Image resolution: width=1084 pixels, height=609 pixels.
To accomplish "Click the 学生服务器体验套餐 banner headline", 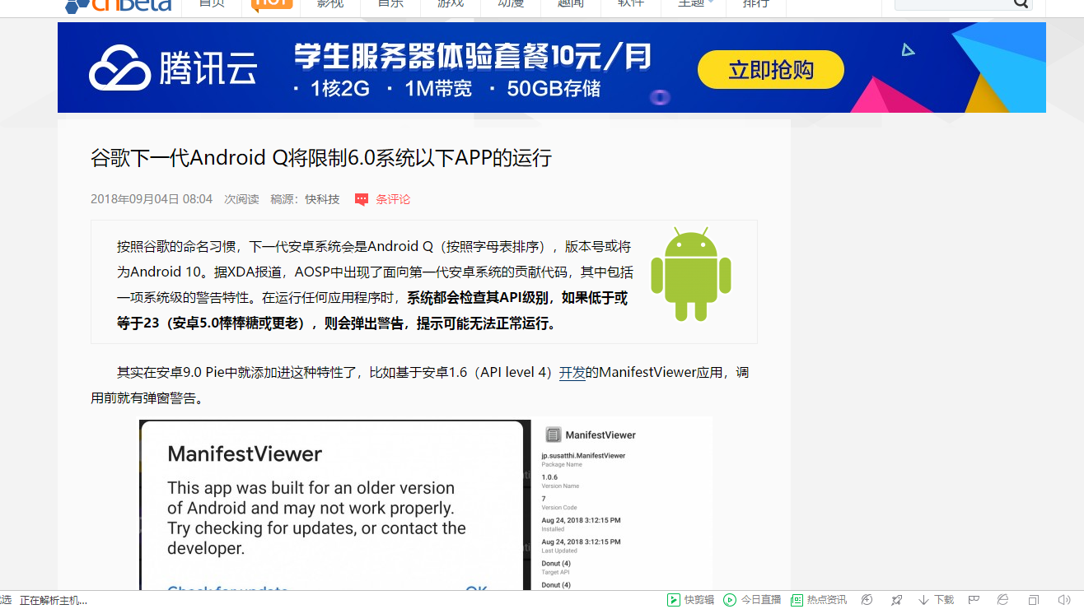I will tap(474, 58).
